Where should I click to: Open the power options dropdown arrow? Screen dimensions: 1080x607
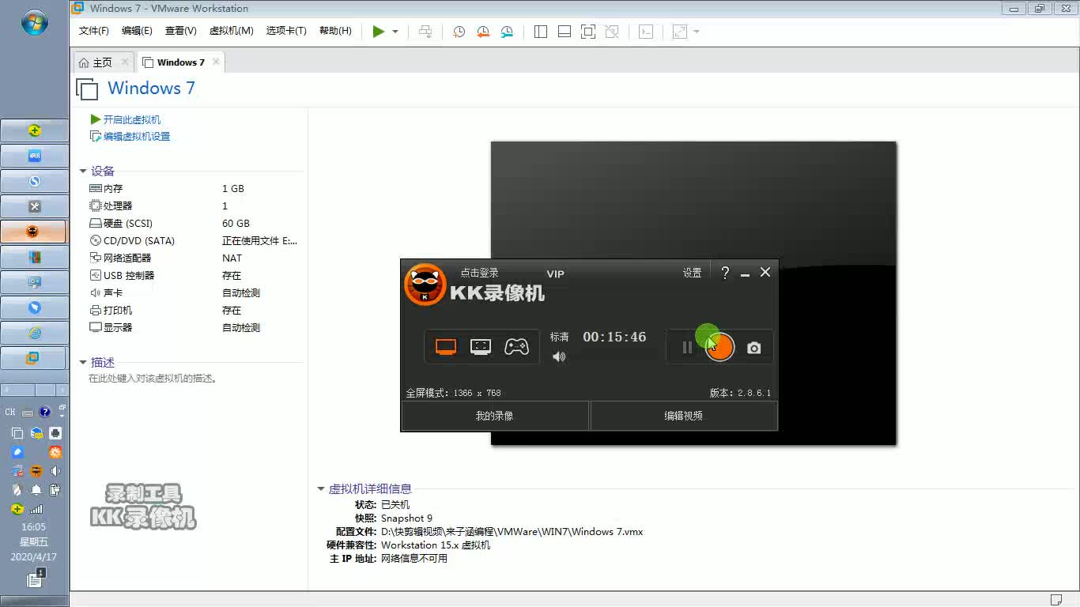[x=395, y=32]
